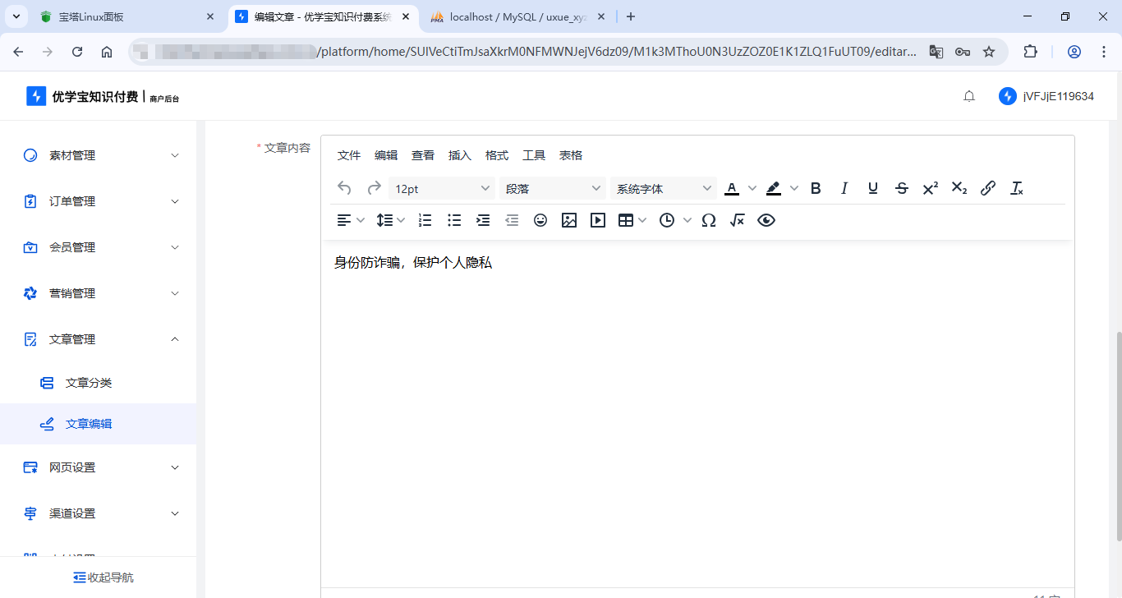Open the text color picker swatch
The height and width of the screenshot is (598, 1122).
[731, 188]
